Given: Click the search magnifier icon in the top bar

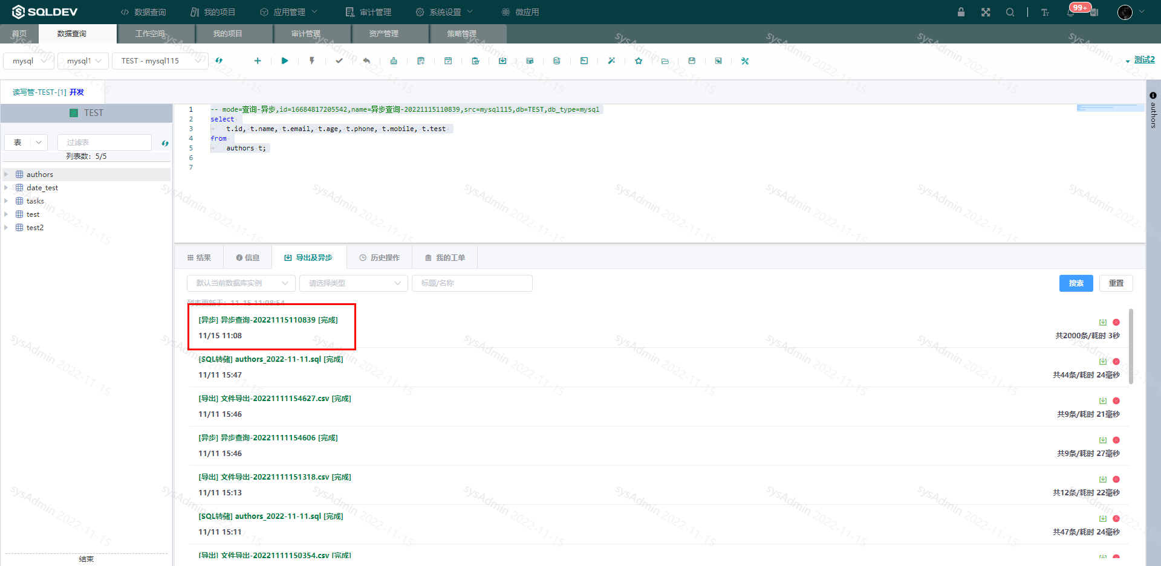Looking at the screenshot, I should (1010, 12).
